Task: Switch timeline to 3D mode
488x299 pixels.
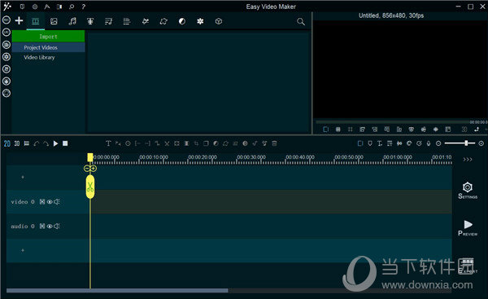Action: (17, 143)
